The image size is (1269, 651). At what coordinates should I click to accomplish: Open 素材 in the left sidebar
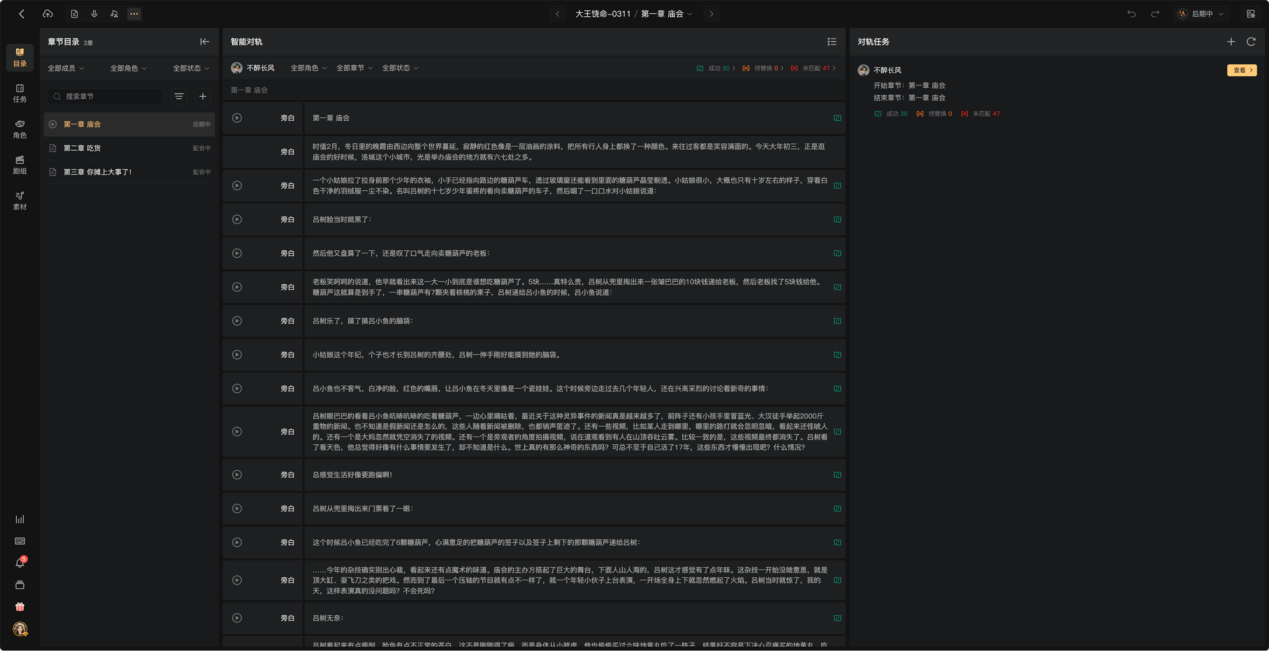point(20,201)
